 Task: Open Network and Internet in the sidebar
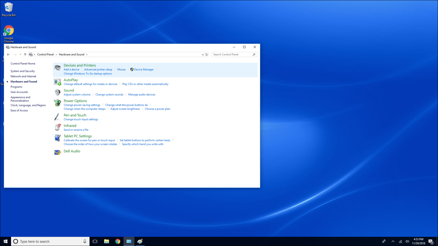tap(23, 76)
